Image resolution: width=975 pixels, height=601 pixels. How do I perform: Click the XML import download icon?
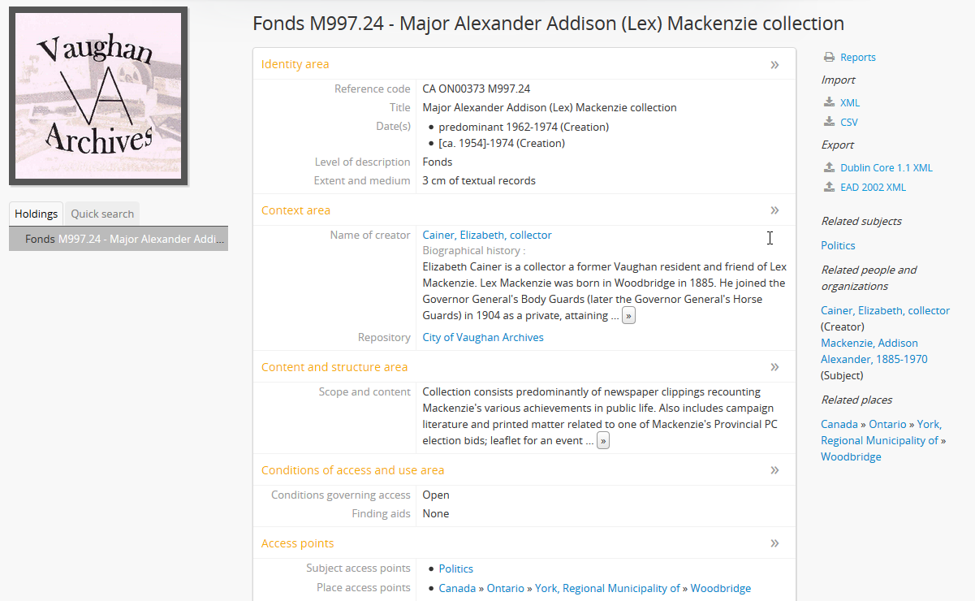coord(829,103)
